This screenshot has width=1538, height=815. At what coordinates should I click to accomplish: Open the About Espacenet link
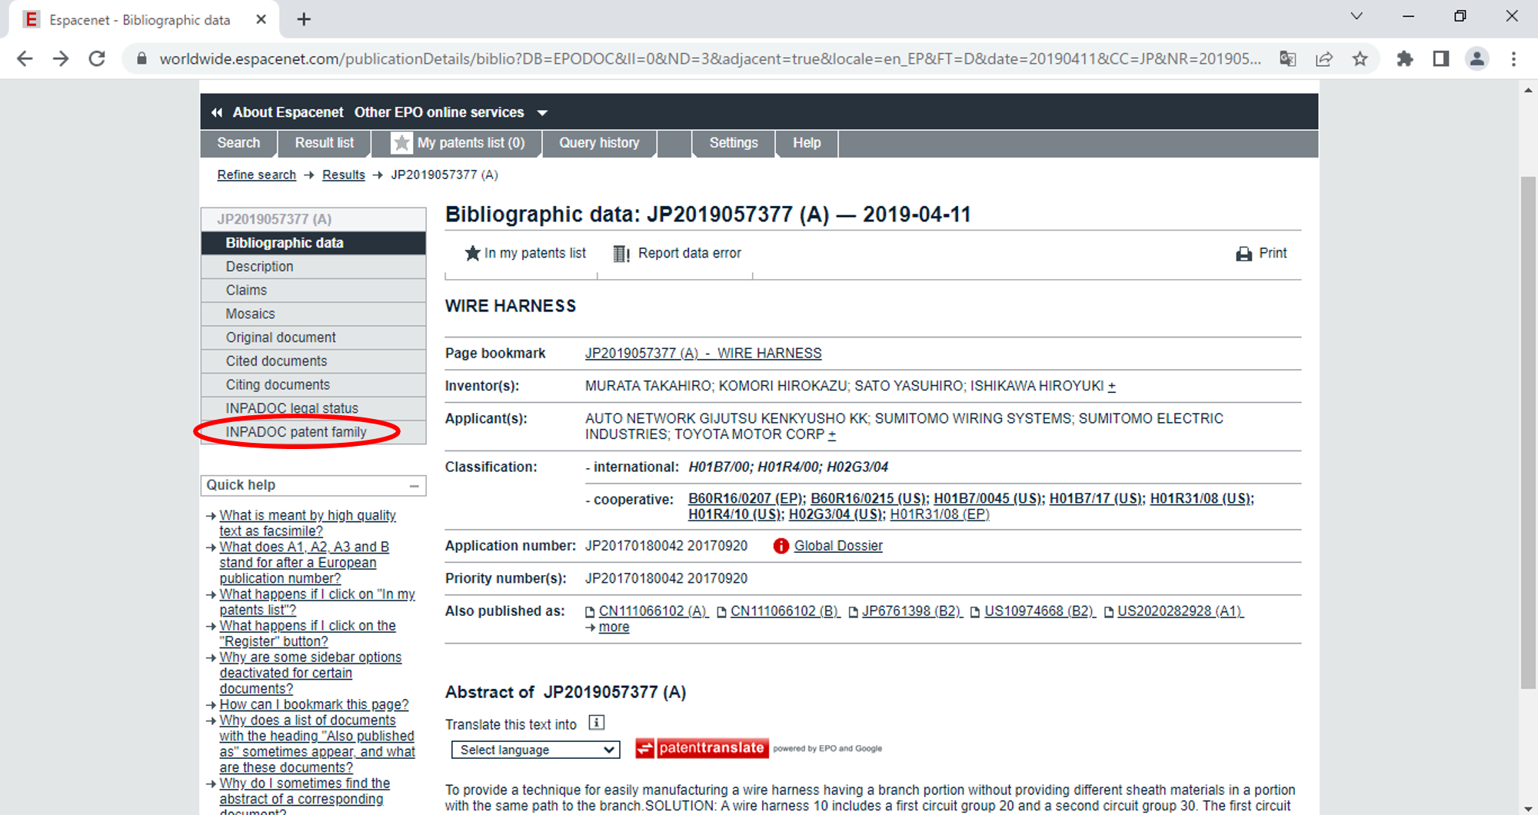click(288, 112)
